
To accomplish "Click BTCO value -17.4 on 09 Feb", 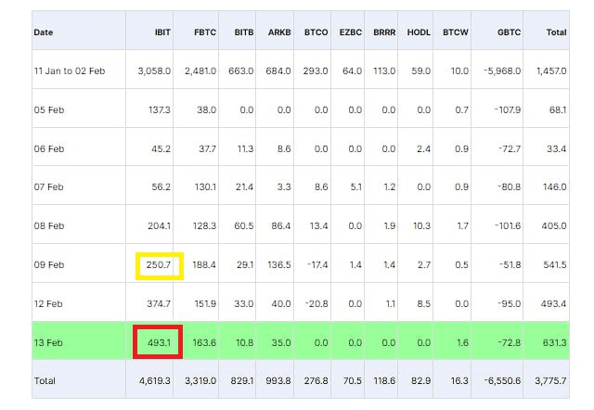I will point(317,264).
